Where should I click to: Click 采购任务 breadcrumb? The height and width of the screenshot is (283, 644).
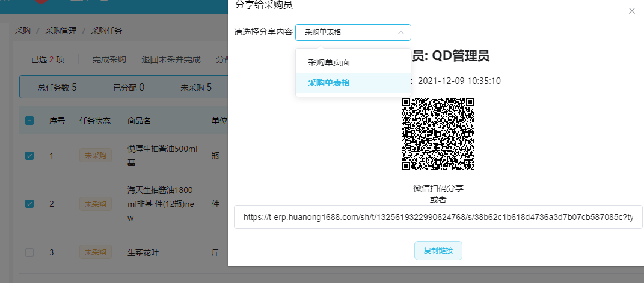106,31
